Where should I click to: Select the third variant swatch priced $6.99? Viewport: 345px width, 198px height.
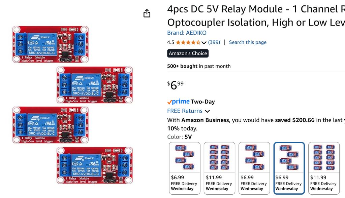(x=254, y=168)
